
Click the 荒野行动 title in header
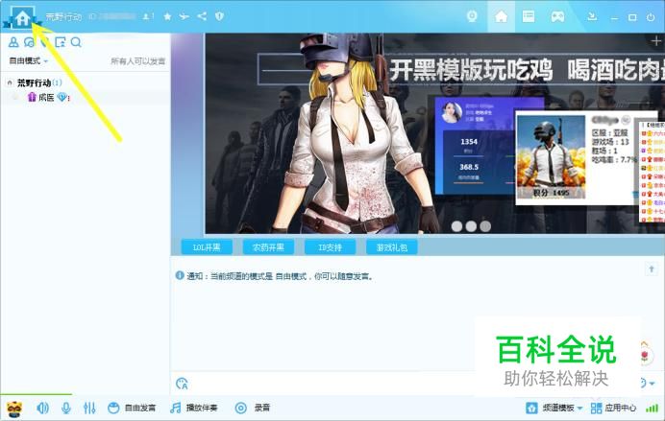[x=63, y=17]
